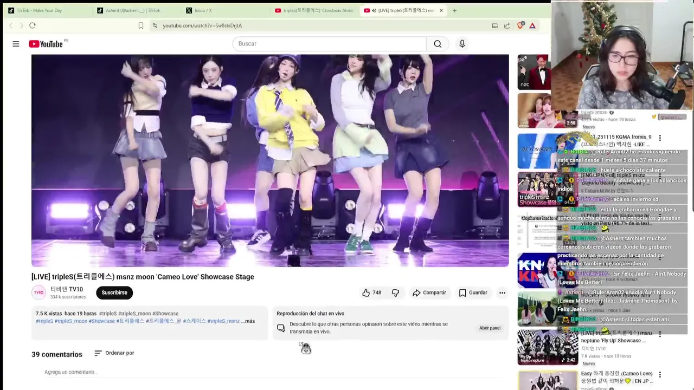Click the Suscribirse button
The image size is (694, 390).
pos(114,292)
